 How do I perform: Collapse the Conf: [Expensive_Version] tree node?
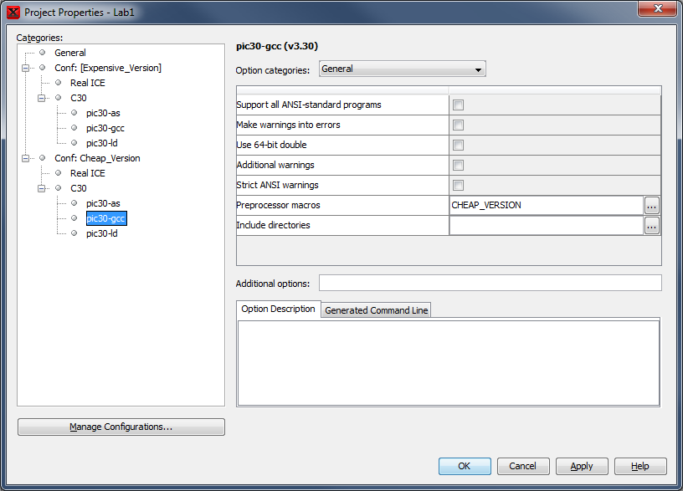point(26,68)
